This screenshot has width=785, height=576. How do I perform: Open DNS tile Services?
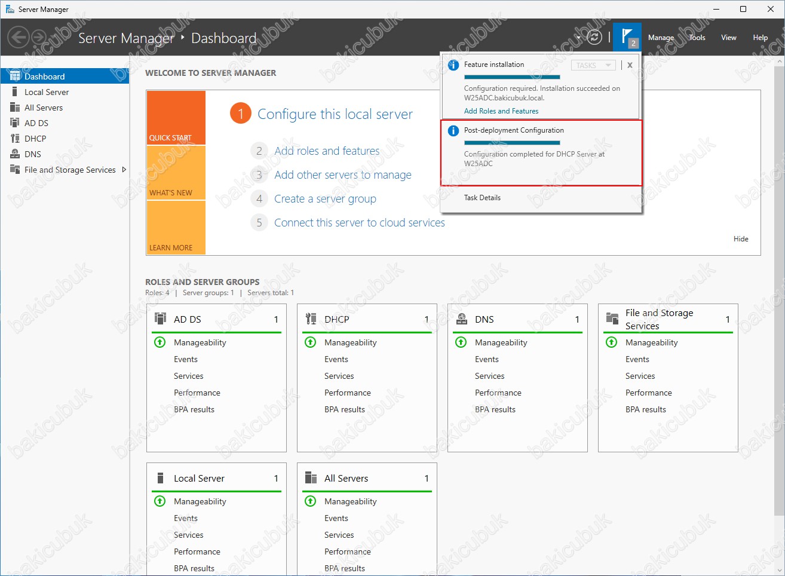click(490, 376)
